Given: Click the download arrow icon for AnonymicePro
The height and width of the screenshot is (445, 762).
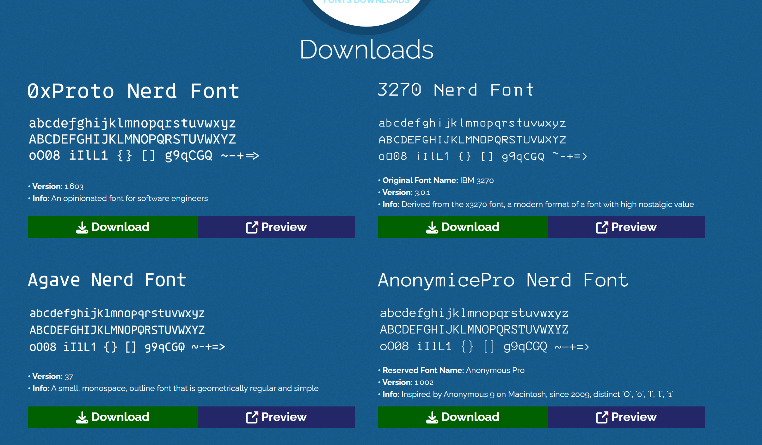Looking at the screenshot, I should (432, 417).
